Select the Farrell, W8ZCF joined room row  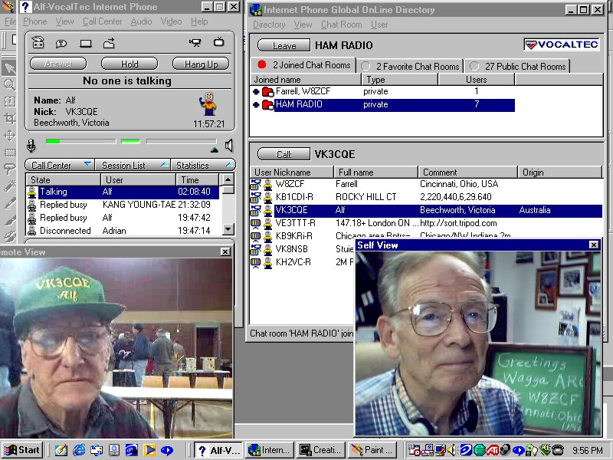[x=384, y=91]
